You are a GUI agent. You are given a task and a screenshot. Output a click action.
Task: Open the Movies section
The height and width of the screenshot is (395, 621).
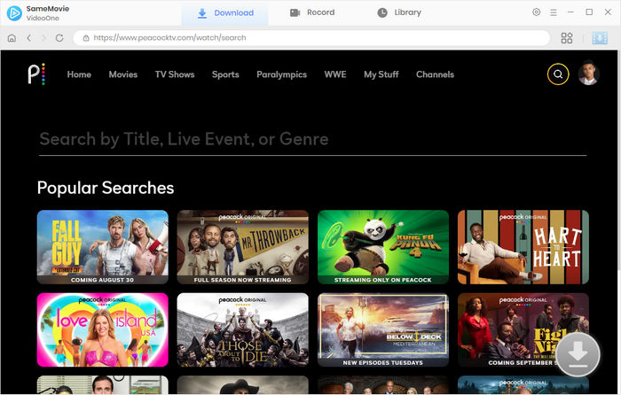(x=123, y=74)
